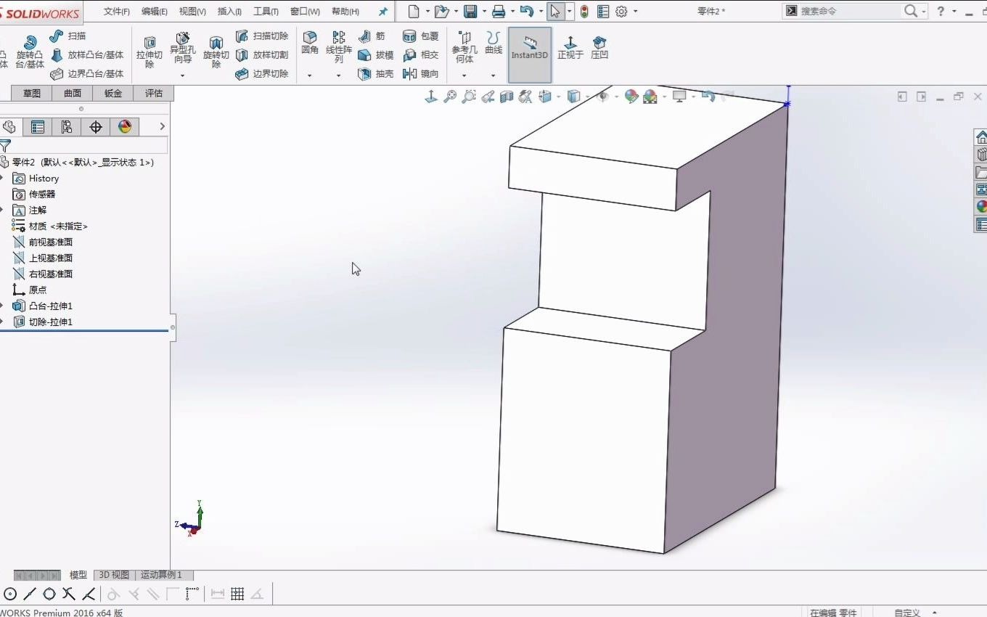The width and height of the screenshot is (987, 617).
Task: Choose 放样凸台/基体 loft feature
Action: pos(86,54)
